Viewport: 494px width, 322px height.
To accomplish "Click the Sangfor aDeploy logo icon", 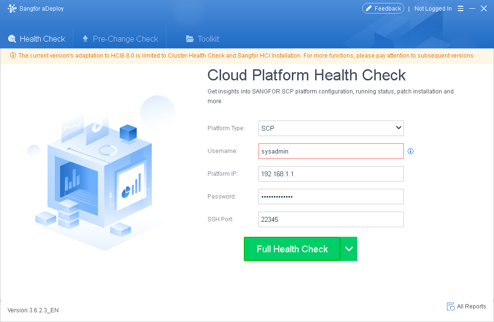I will point(12,9).
